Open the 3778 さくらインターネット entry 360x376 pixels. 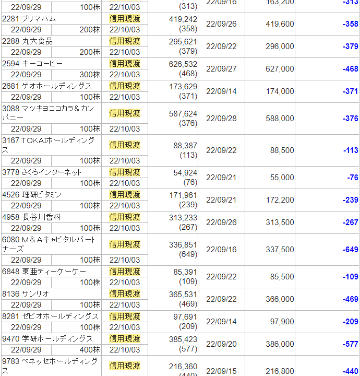tap(42, 172)
